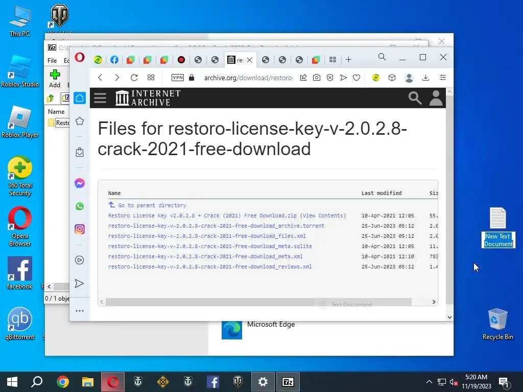This screenshot has height=392, width=523.
Task: Open the _meta.xml file link
Action: coord(205,256)
